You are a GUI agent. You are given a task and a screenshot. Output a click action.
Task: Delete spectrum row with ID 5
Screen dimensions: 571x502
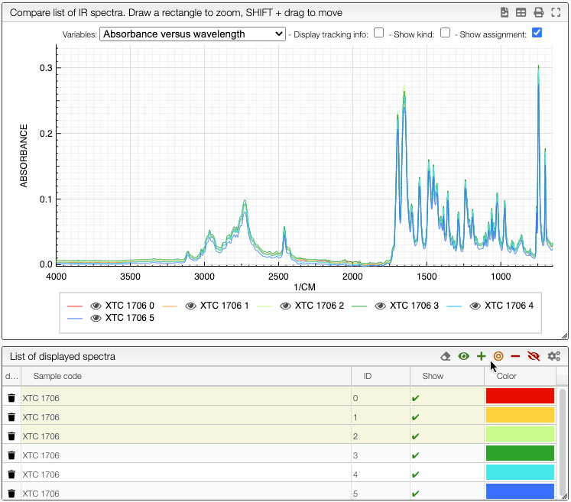[x=11, y=494]
